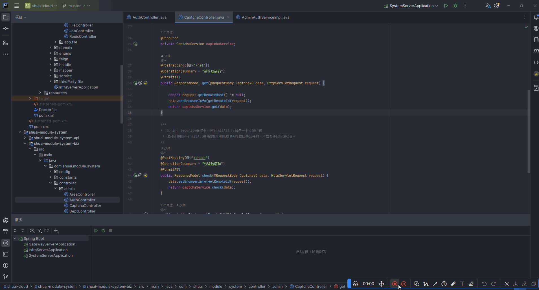This screenshot has height=290, width=539.
Task: Select the shapes tool in recorder toolbar
Action: point(417,284)
